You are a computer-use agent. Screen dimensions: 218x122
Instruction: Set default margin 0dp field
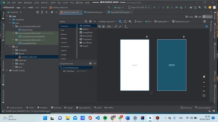pyautogui.click(x=109, y=26)
